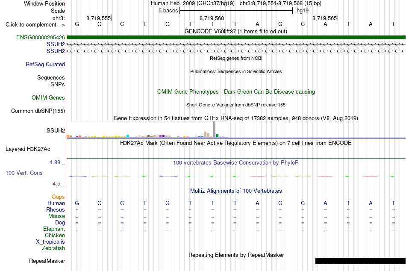406x271 pixels.
Task: Click 'Click to complement -->' label
Action: pos(35,25)
